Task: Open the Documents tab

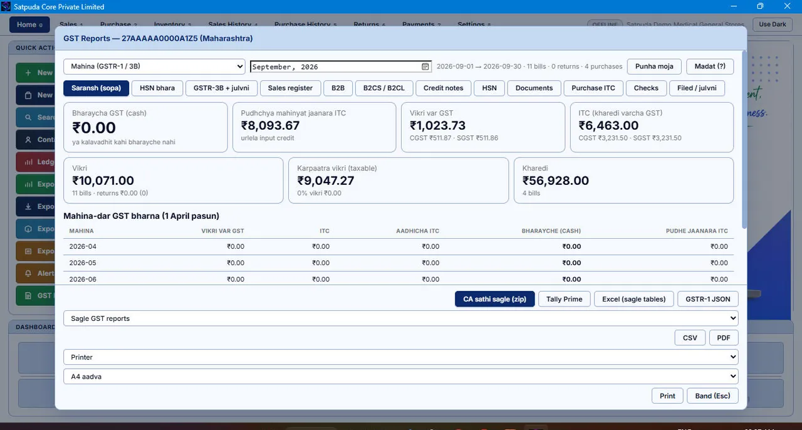Action: (x=534, y=88)
